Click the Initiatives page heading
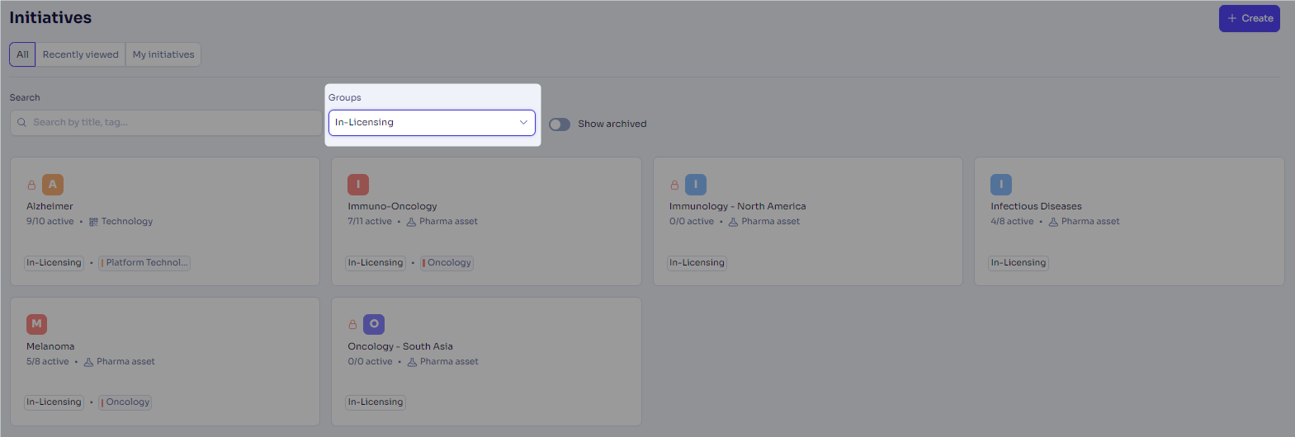The image size is (1295, 437). click(x=50, y=17)
